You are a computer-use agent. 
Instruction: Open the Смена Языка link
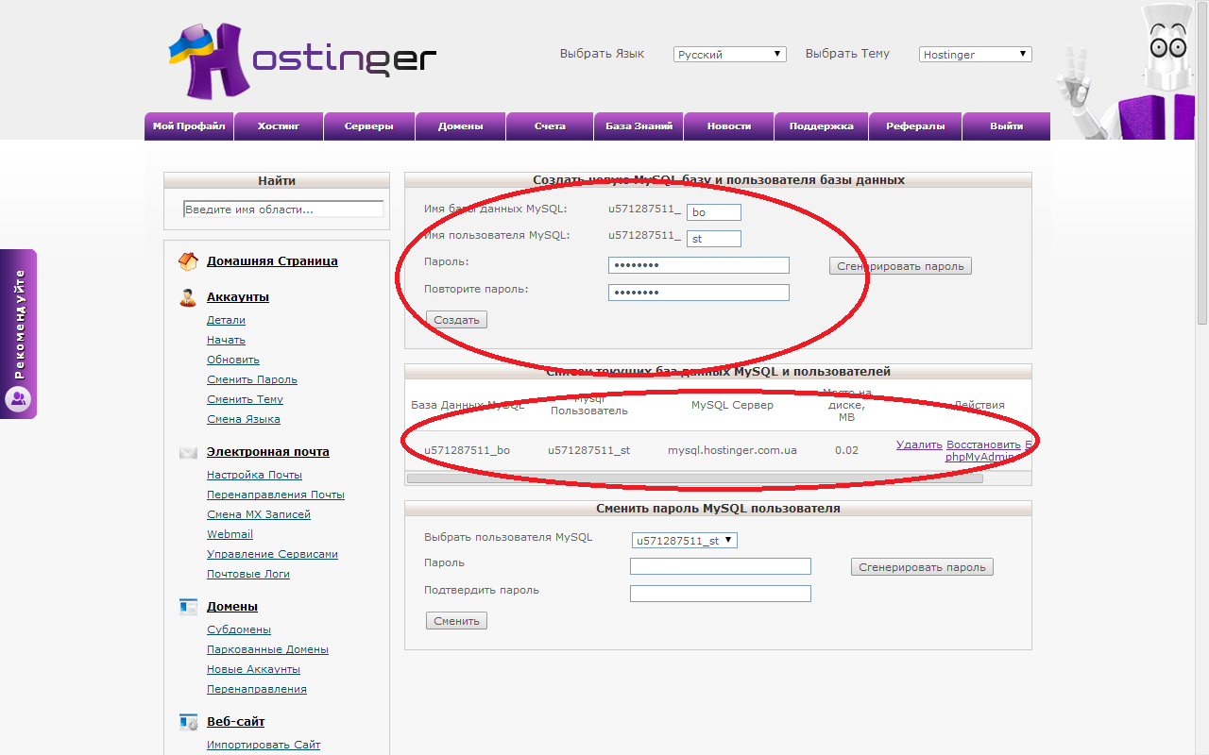click(x=244, y=419)
